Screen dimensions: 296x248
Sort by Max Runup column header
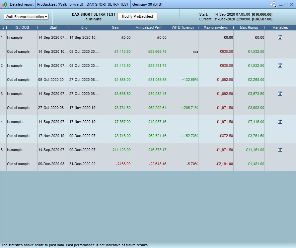pyautogui.click(x=249, y=27)
